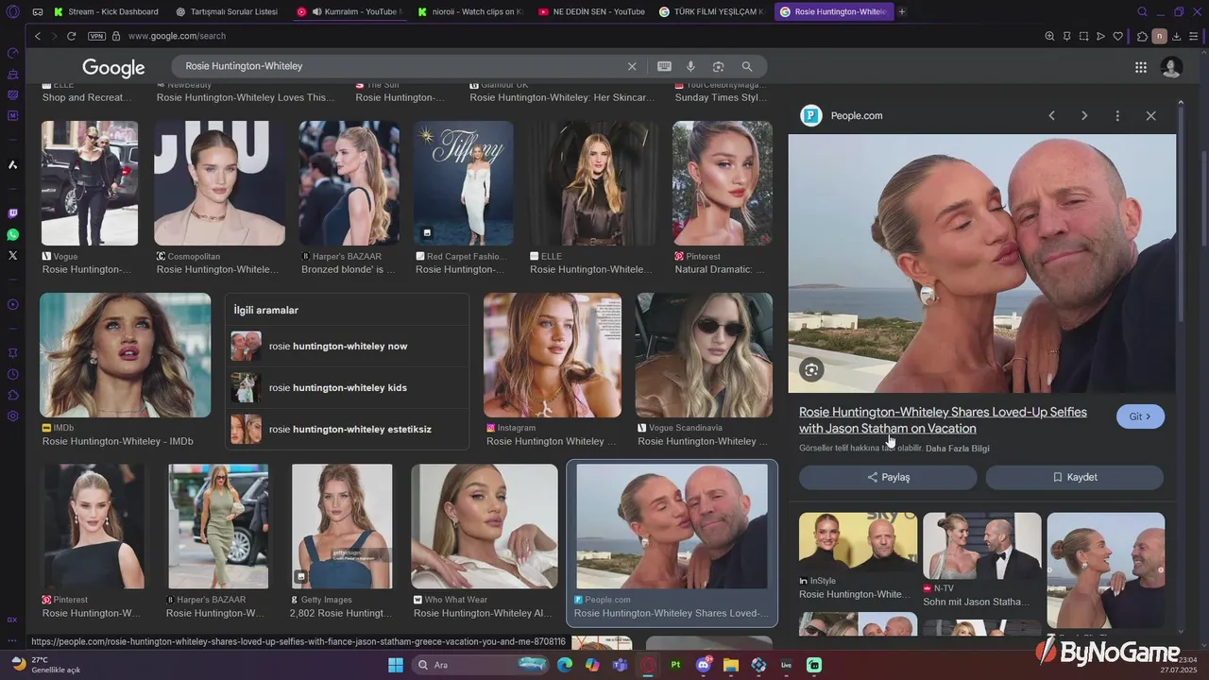
Task: Click the Google logo
Action: coord(113,68)
